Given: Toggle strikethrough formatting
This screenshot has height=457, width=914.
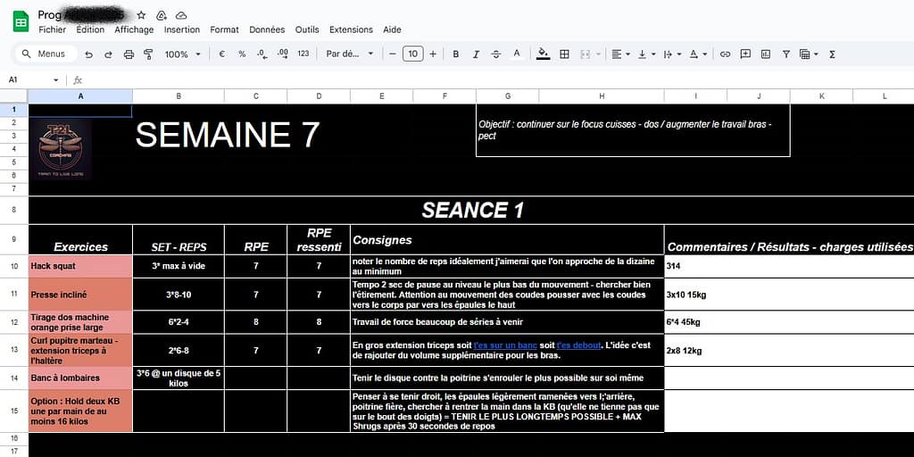Looking at the screenshot, I should (495, 54).
